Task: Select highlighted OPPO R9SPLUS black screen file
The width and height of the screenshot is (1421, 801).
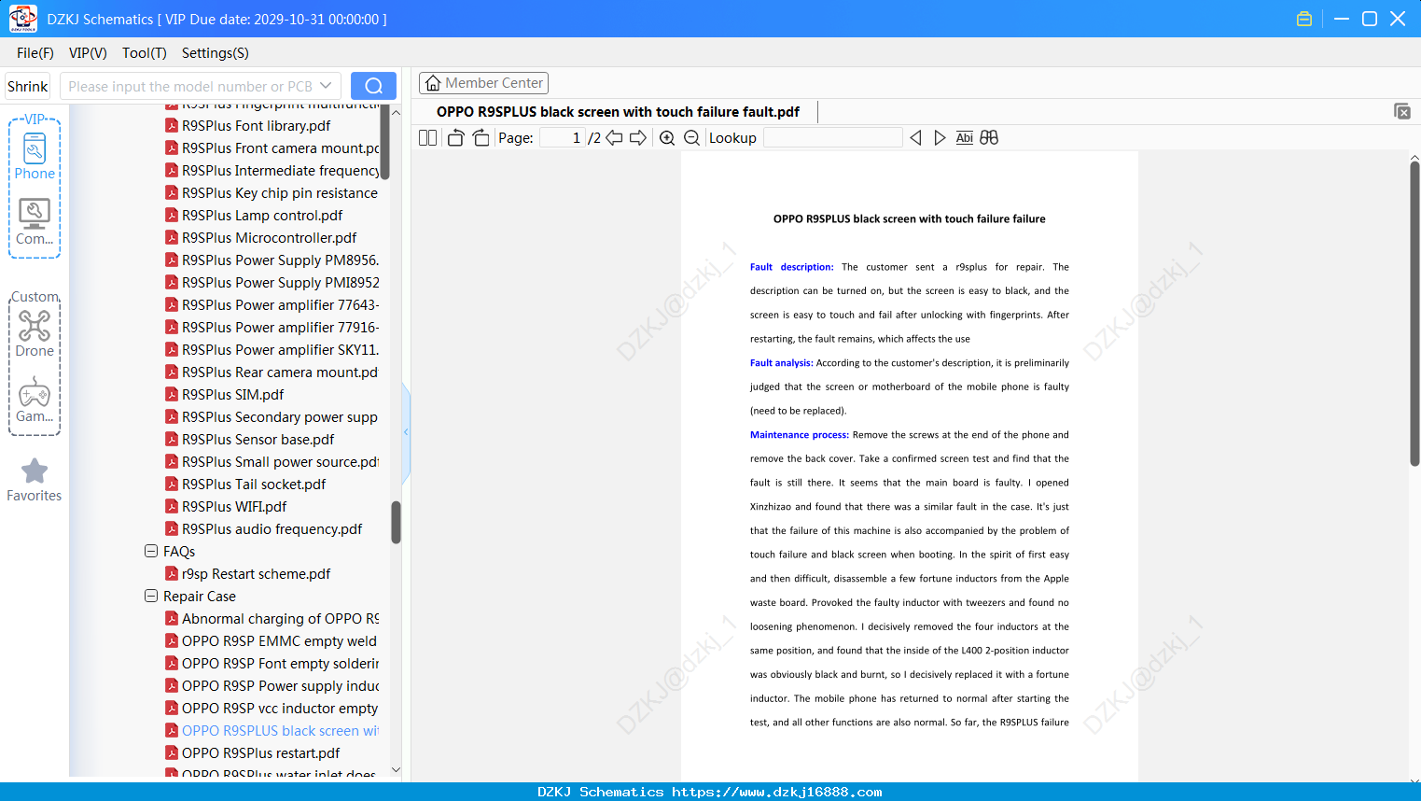Action: (280, 730)
